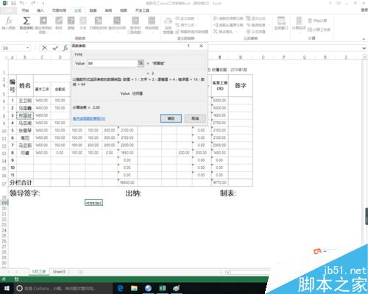Open Date & Time functions library
This screenshot has width=368, height=294.
[x=98, y=24]
